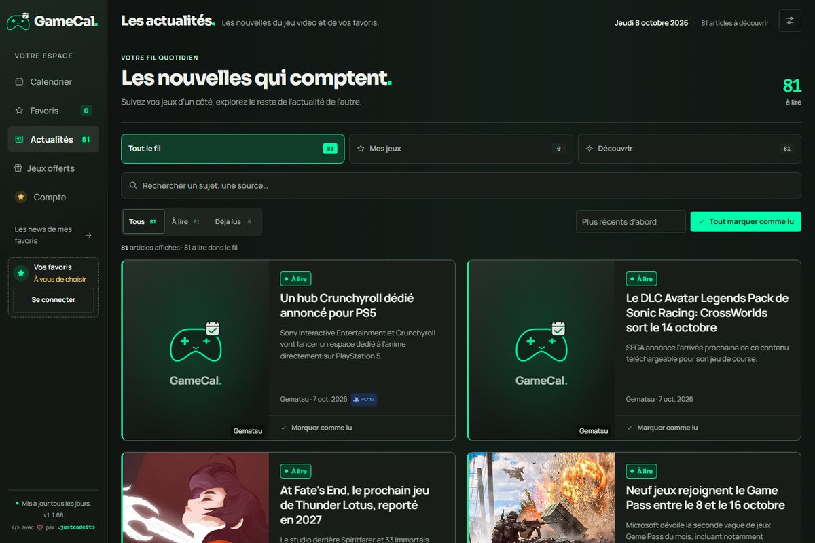The image size is (815, 543).
Task: Toggle À lire badge on Crunchyroll article
Action: tap(295, 279)
